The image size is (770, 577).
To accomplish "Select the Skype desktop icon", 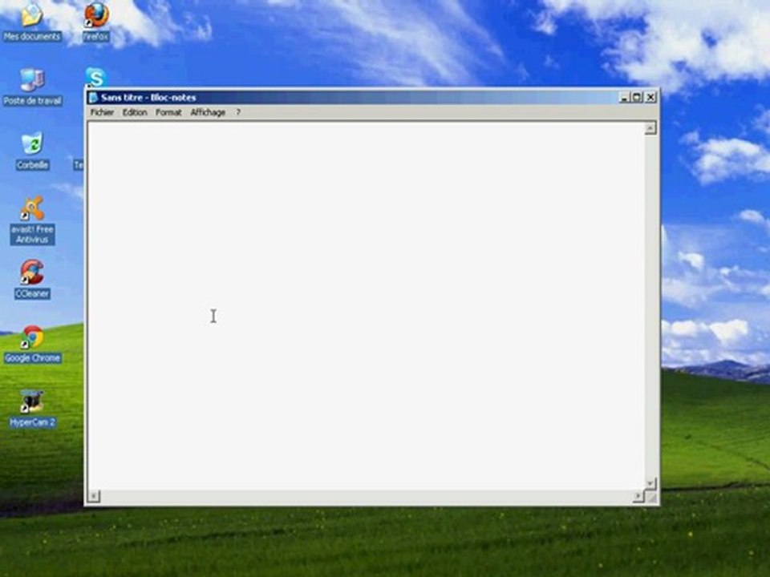I will click(95, 77).
